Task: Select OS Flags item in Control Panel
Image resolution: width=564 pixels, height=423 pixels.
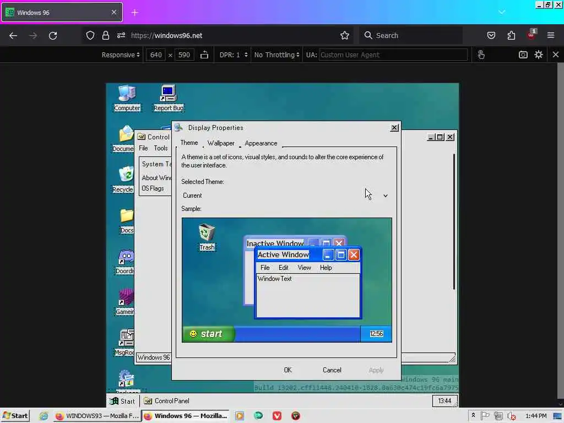Action: click(153, 188)
